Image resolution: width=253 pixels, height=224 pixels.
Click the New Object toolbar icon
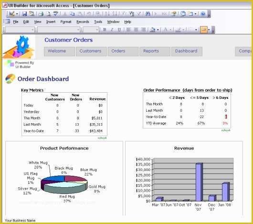click(190, 14)
